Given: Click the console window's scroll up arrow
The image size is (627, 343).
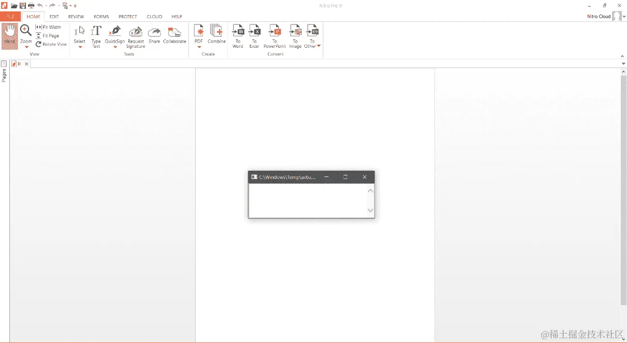Looking at the screenshot, I should coord(370,190).
